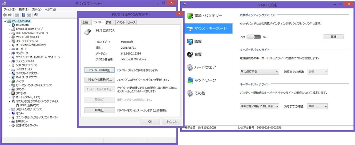Click the プリンター device icon
Image resolution: width=355 pixels, height=145 pixels.
(x=14, y=89)
